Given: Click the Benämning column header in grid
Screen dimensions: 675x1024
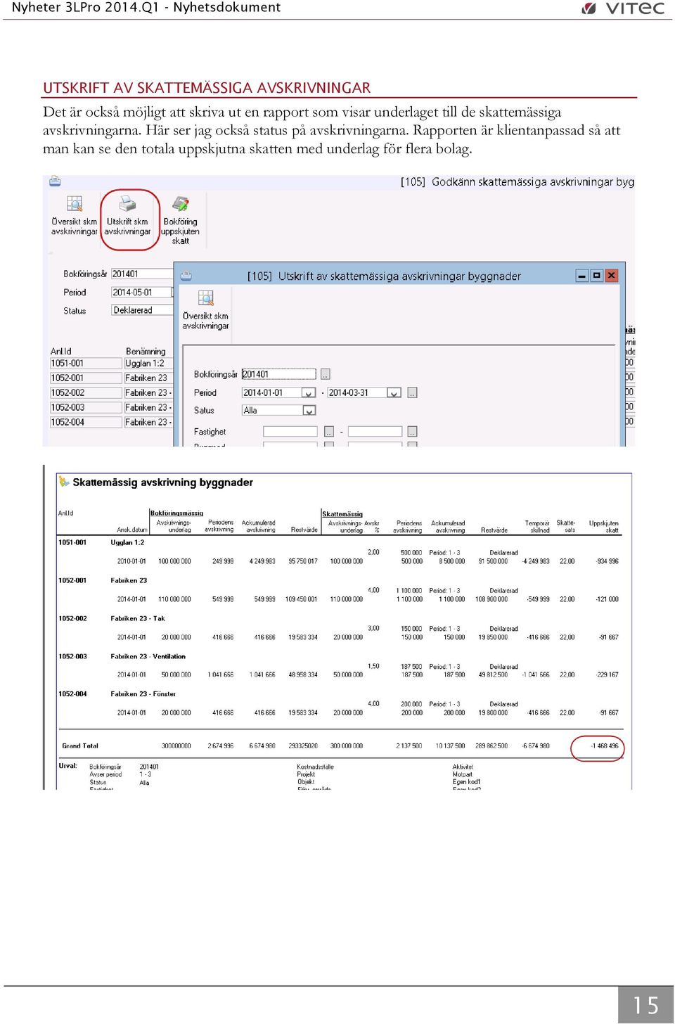Looking at the screenshot, I should point(146,351).
